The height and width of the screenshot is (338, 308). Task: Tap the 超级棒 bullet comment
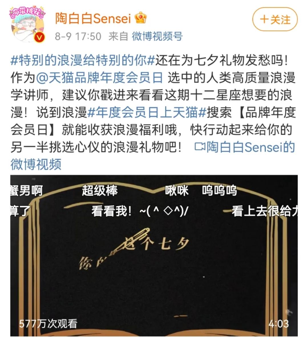coord(100,190)
